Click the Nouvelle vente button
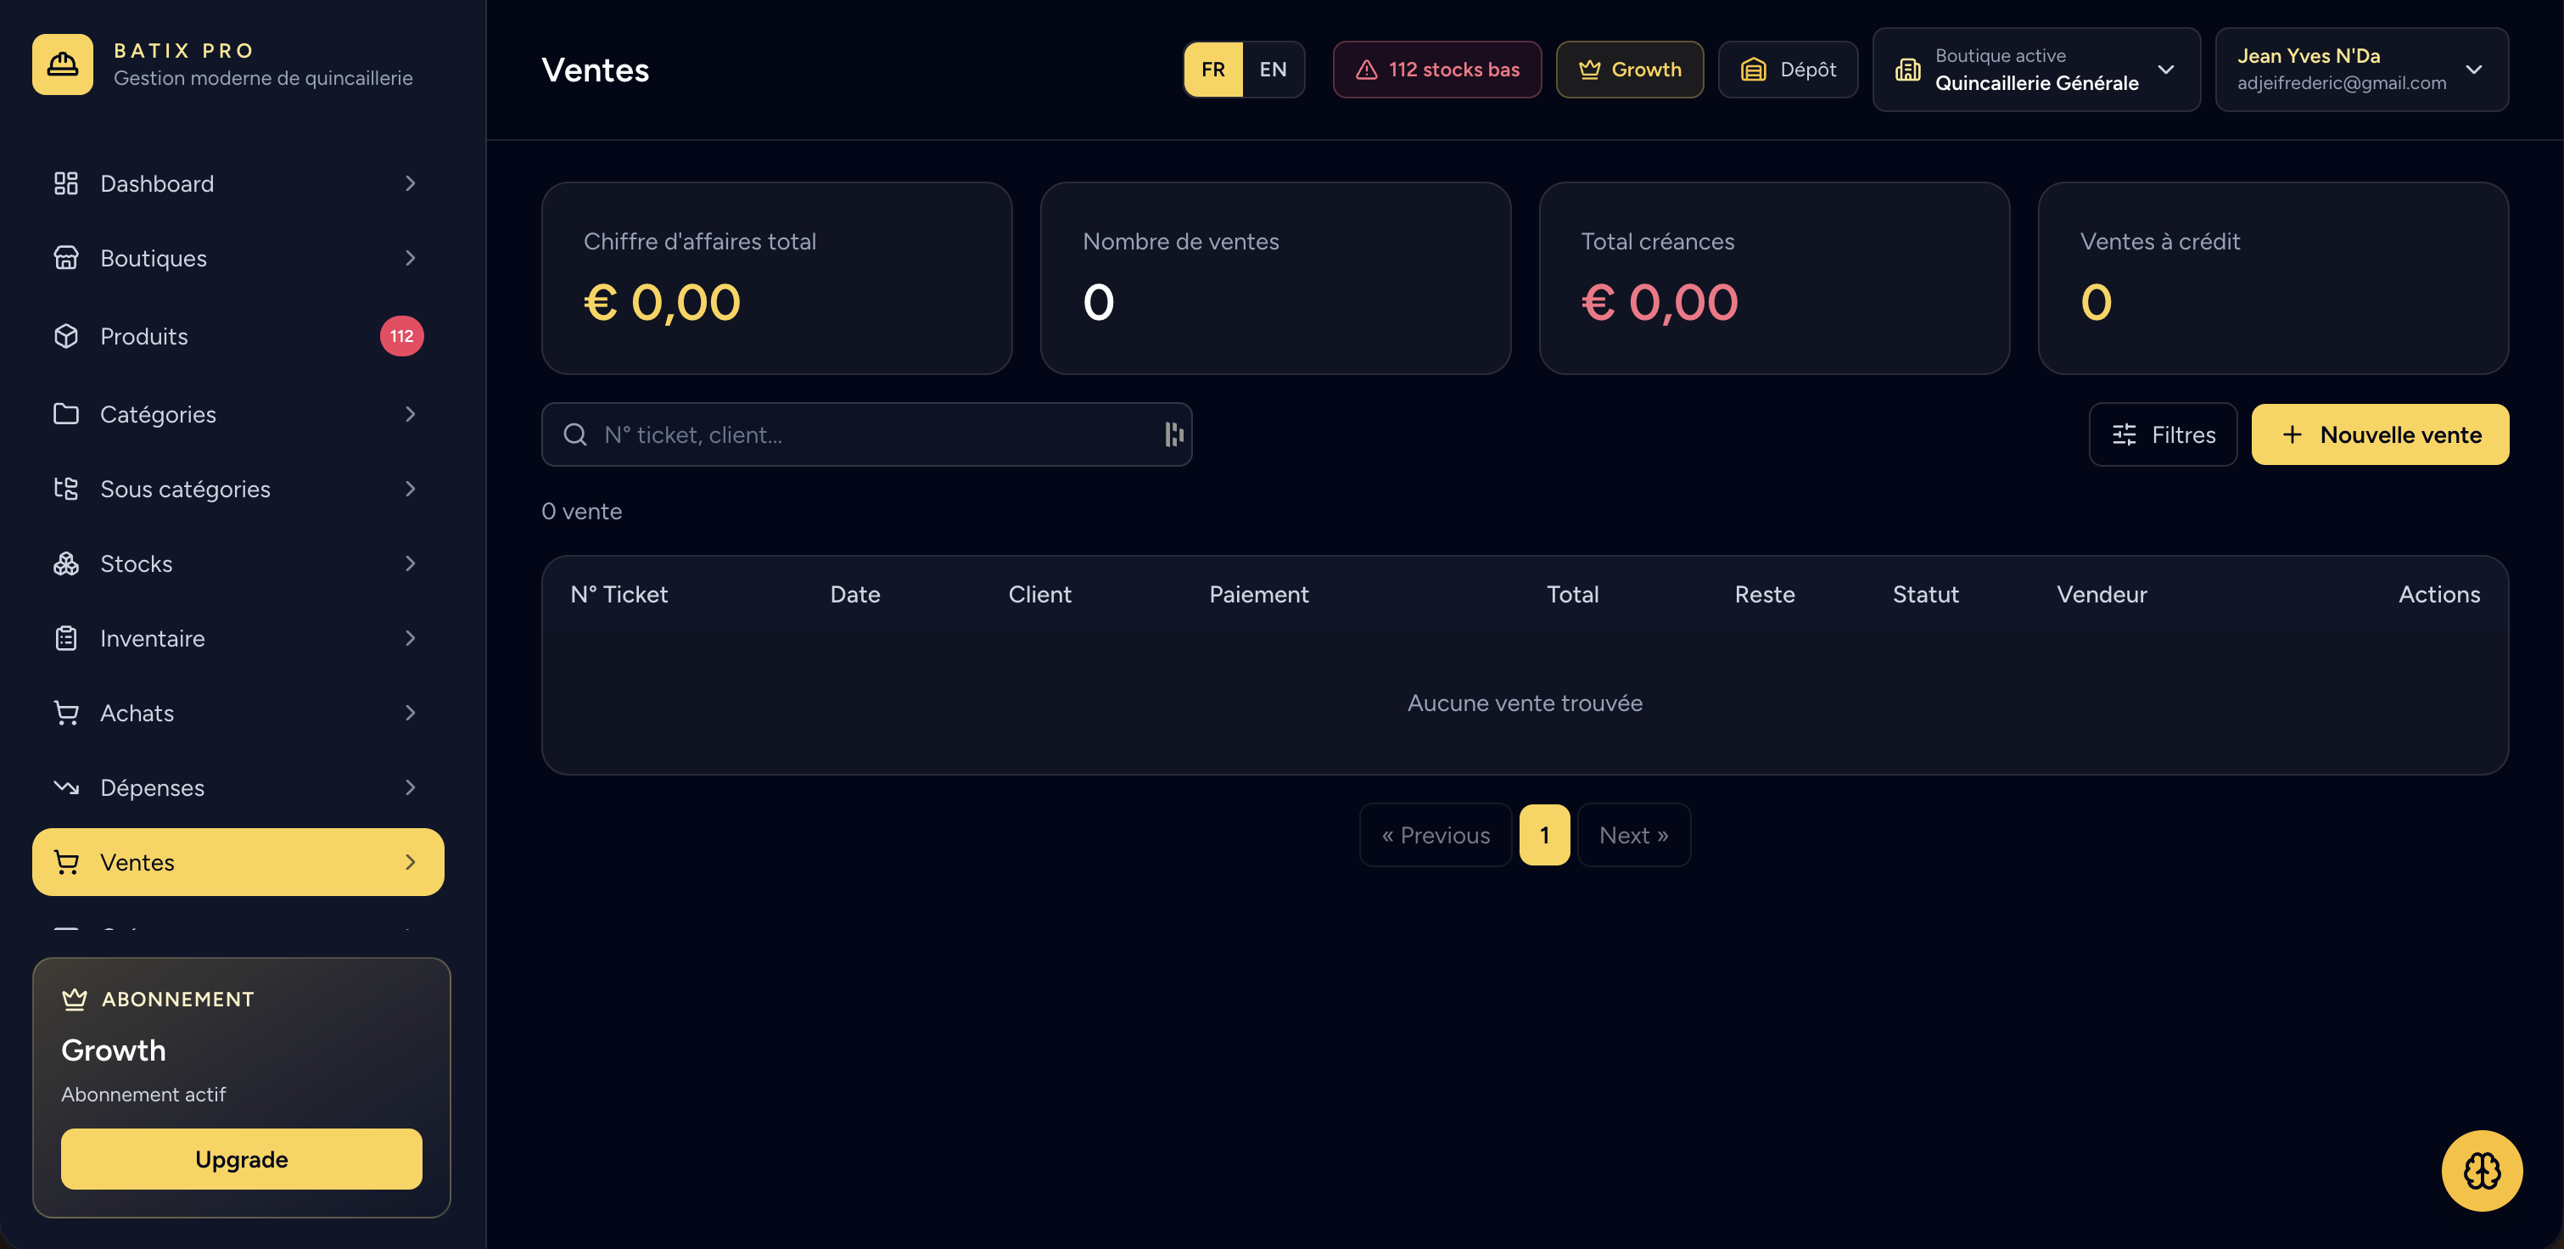Image resolution: width=2564 pixels, height=1249 pixels. [2380, 434]
